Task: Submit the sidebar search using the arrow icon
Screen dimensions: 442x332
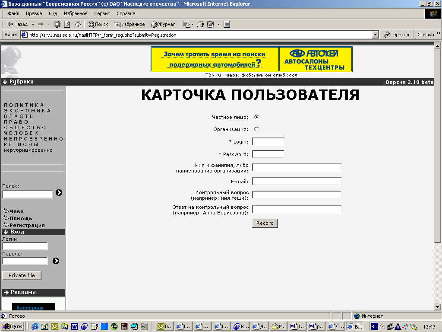Action: click(x=59, y=192)
